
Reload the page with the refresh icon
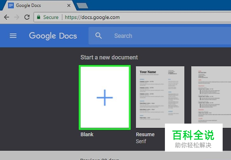[x=27, y=17]
